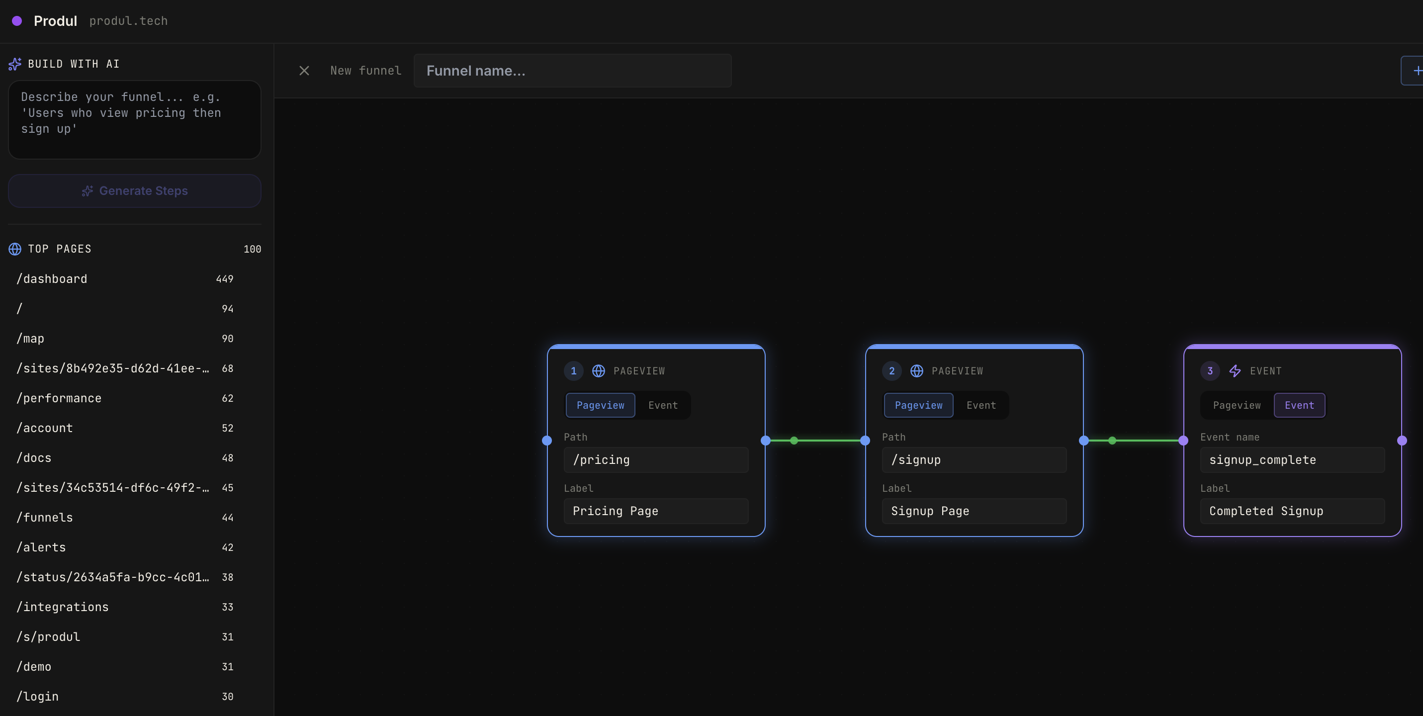This screenshot has height=716, width=1423.
Task: Click the green midpoint dot between steps 1 and 2
Action: click(x=794, y=441)
